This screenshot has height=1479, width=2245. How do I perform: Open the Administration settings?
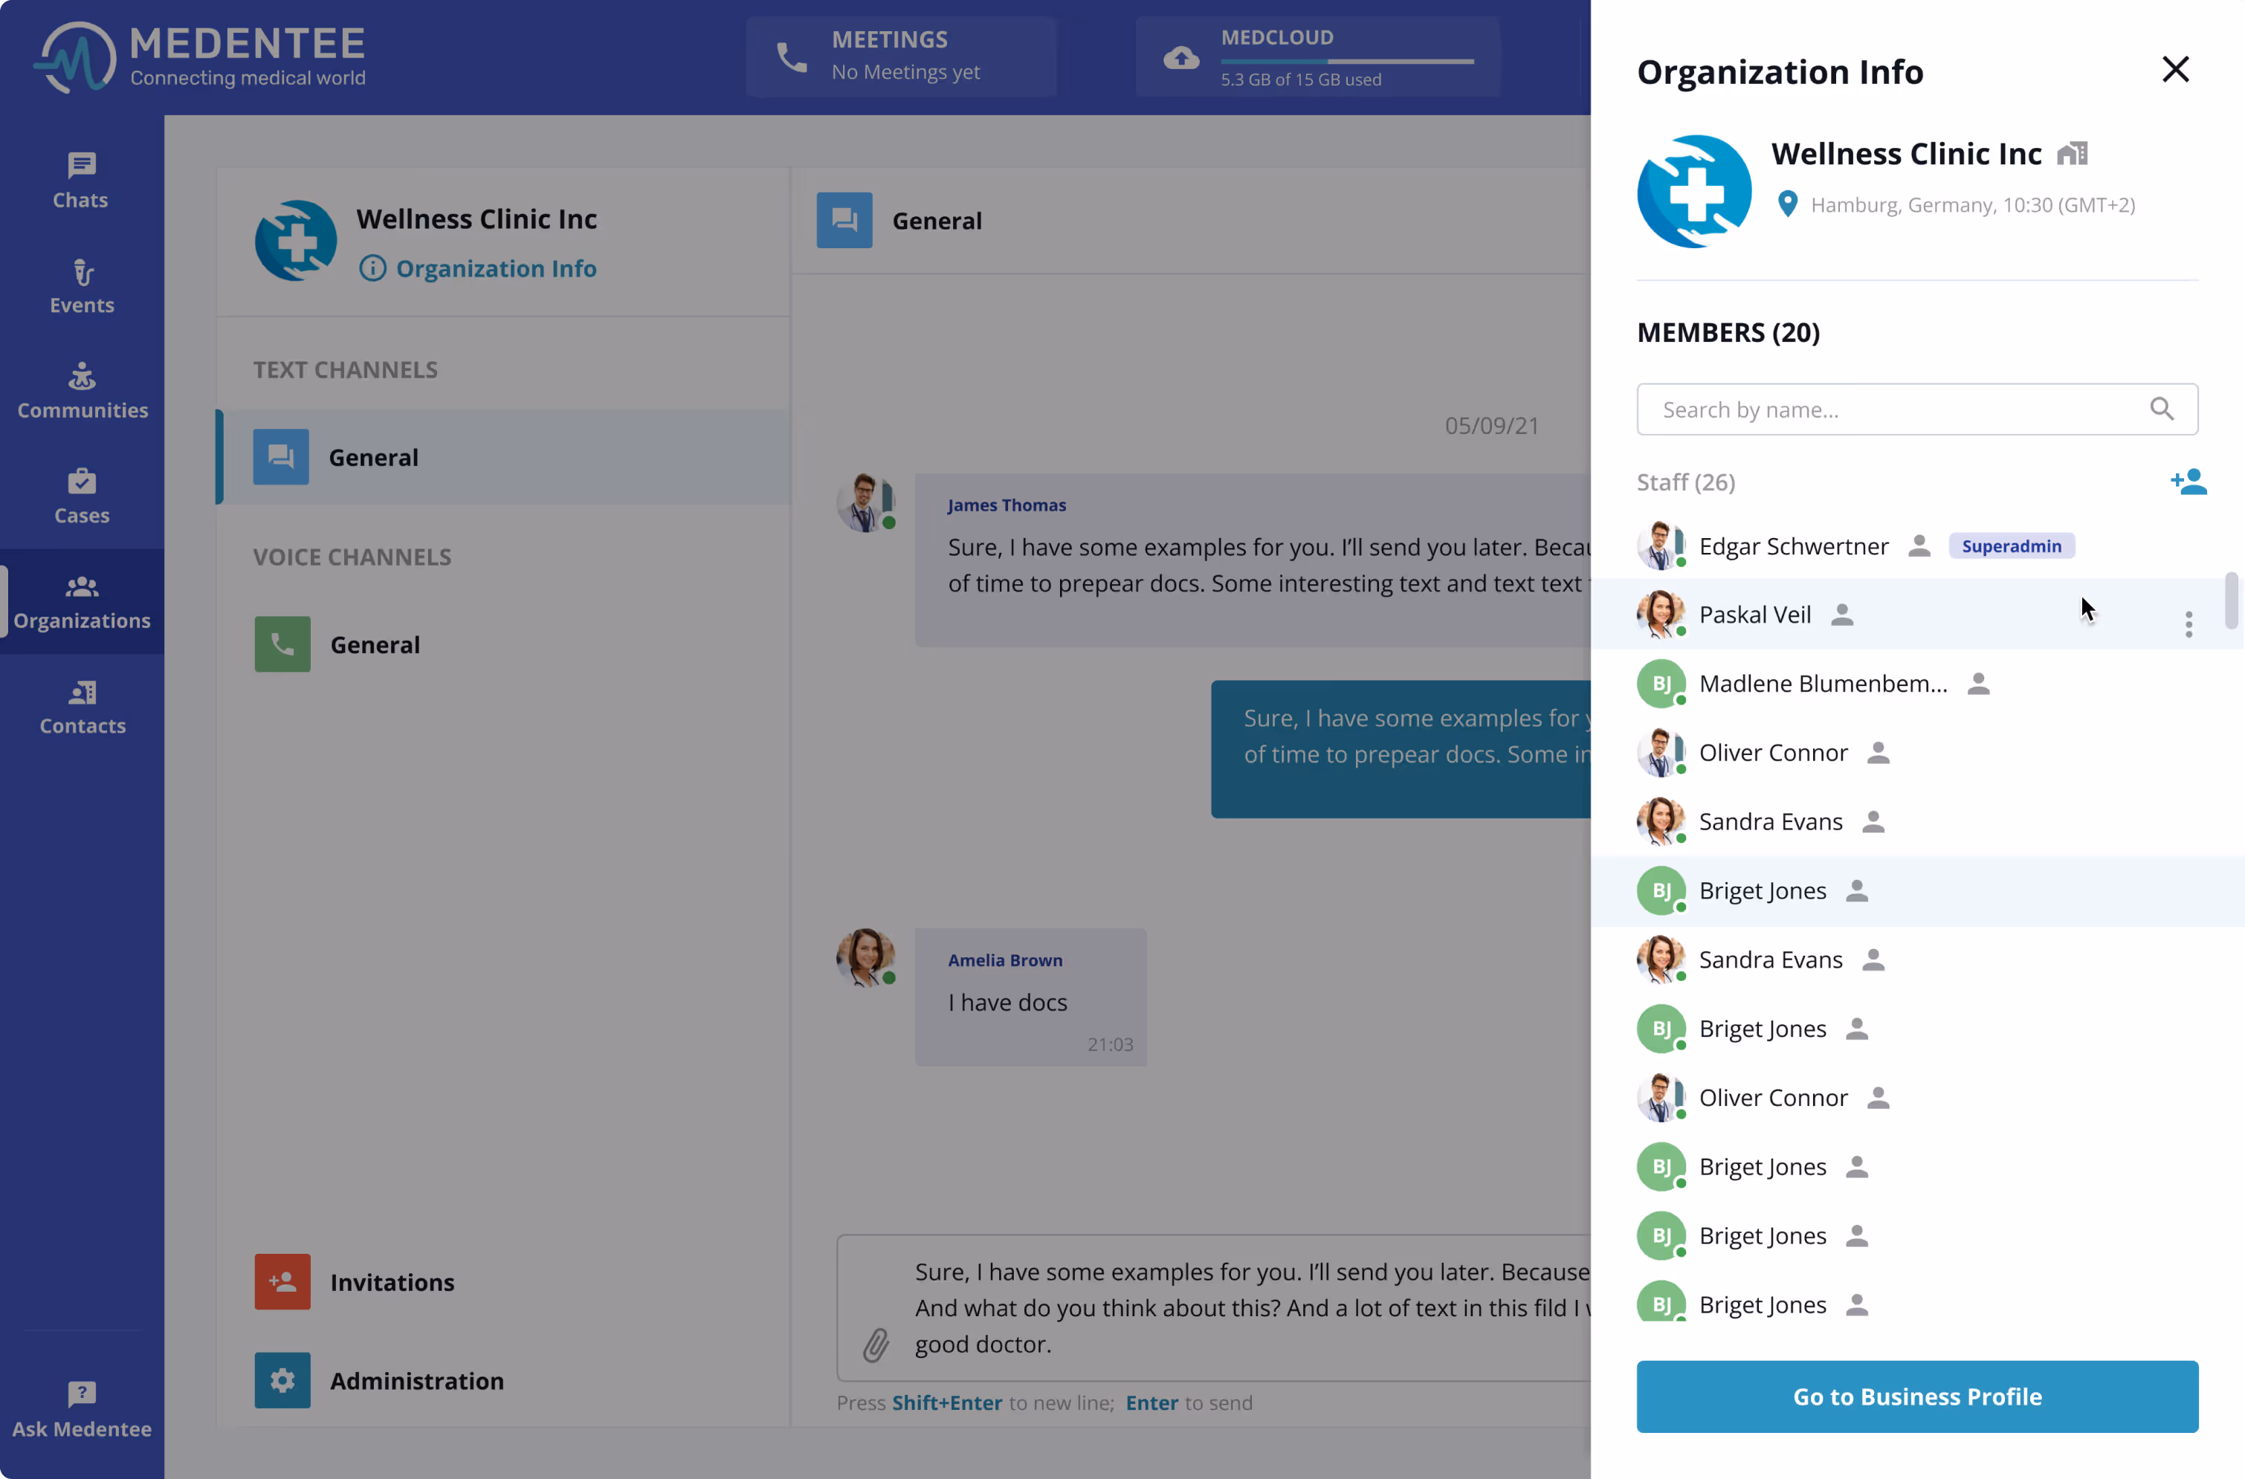[416, 1380]
